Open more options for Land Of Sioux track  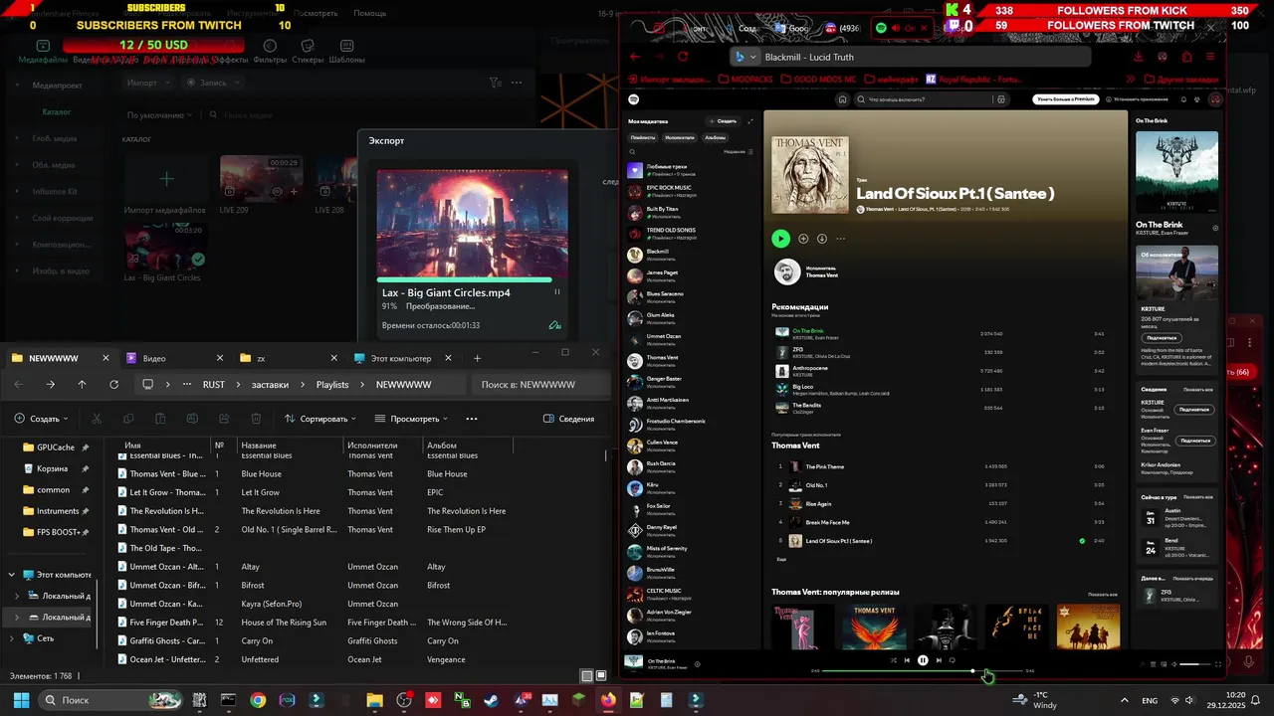(841, 239)
